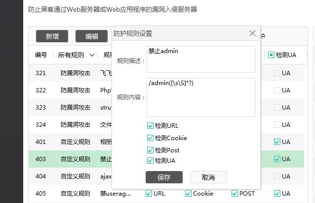
Task: Check UA box in row 323
Action: pos(277,108)
